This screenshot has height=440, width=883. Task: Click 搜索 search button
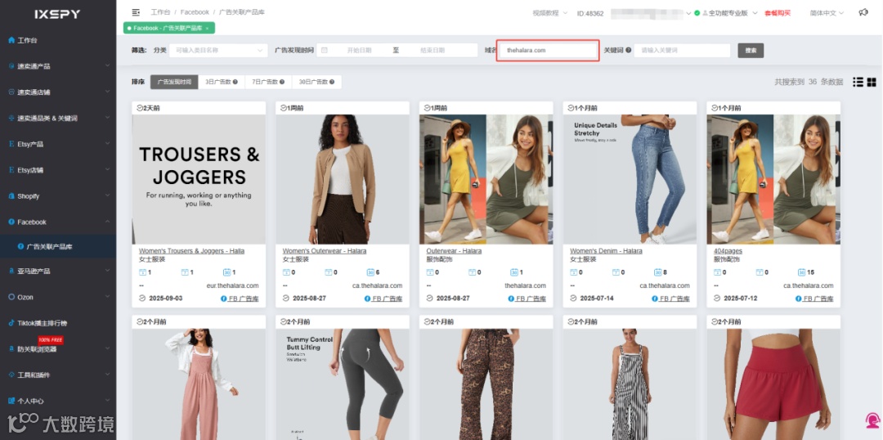(x=751, y=50)
